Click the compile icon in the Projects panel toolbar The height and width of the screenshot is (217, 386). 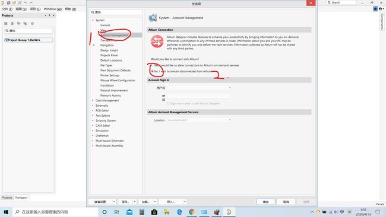coord(12,24)
